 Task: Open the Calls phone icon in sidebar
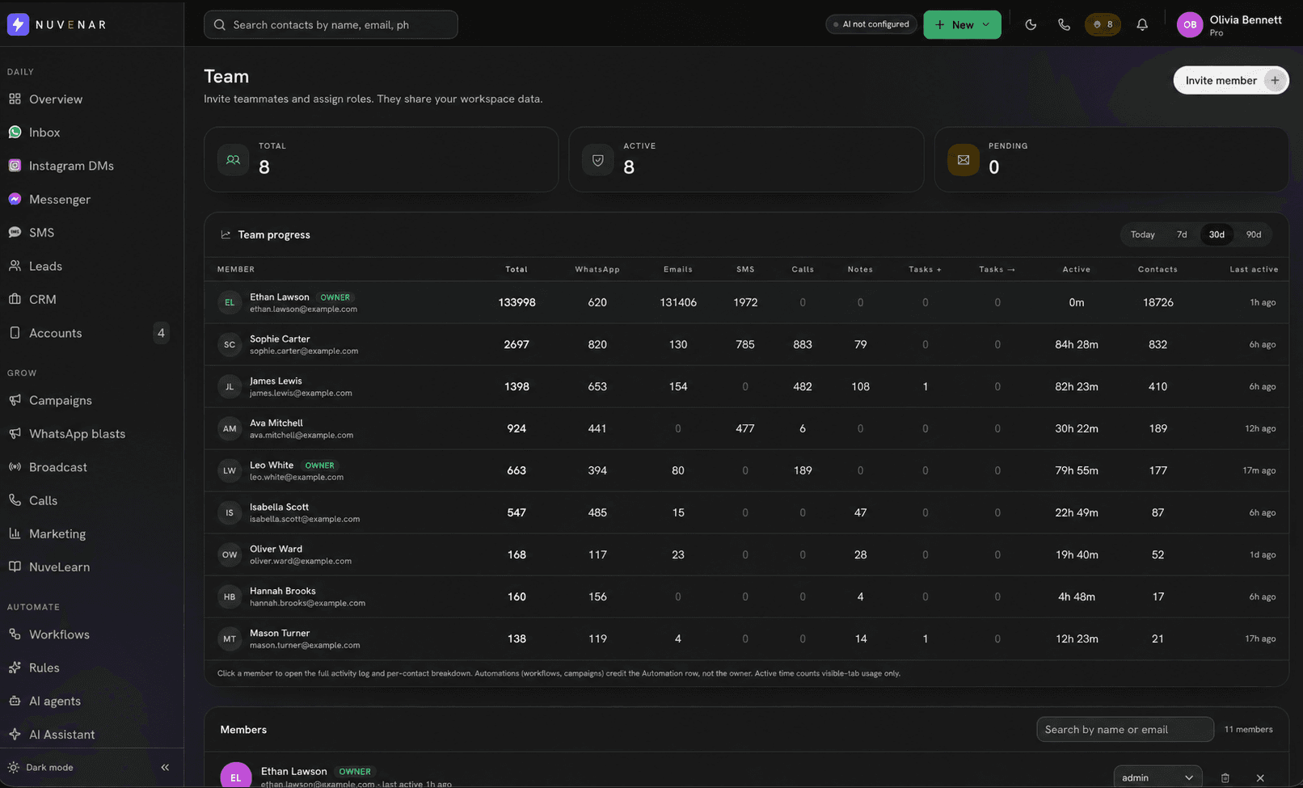[15, 500]
